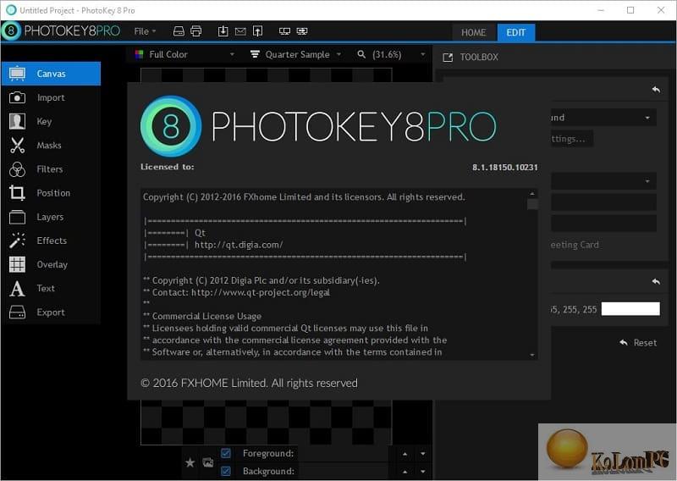This screenshot has width=677, height=481.
Task: Select the Masks scissors icon
Action: [x=17, y=146]
